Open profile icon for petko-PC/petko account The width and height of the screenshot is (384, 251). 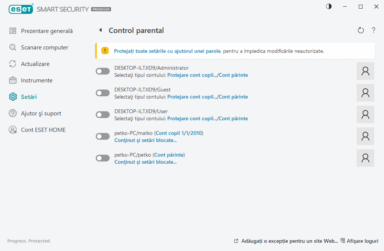coord(365,158)
